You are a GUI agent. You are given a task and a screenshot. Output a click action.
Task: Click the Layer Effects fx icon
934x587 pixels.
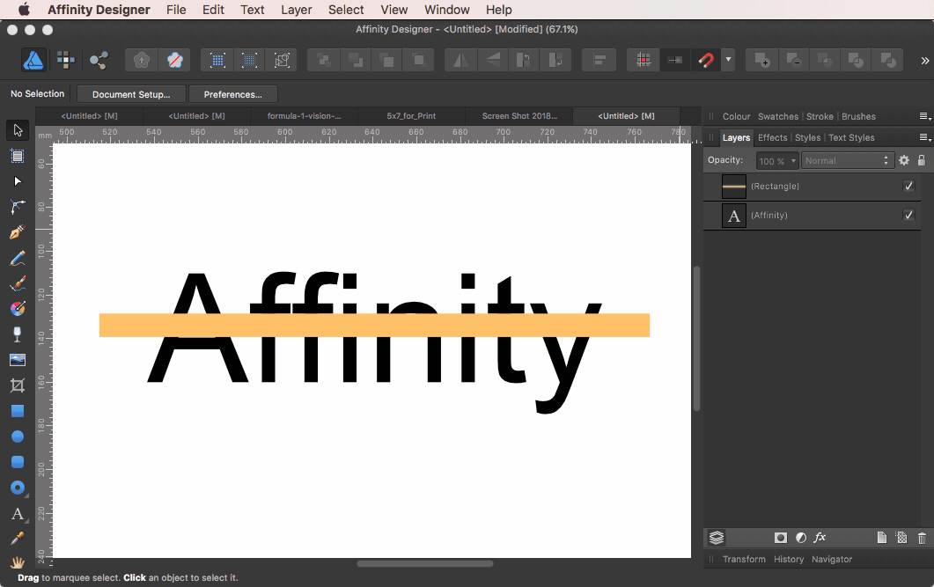[x=820, y=538]
